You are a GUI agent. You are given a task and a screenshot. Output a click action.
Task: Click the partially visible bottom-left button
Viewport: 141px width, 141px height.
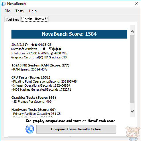39,136
